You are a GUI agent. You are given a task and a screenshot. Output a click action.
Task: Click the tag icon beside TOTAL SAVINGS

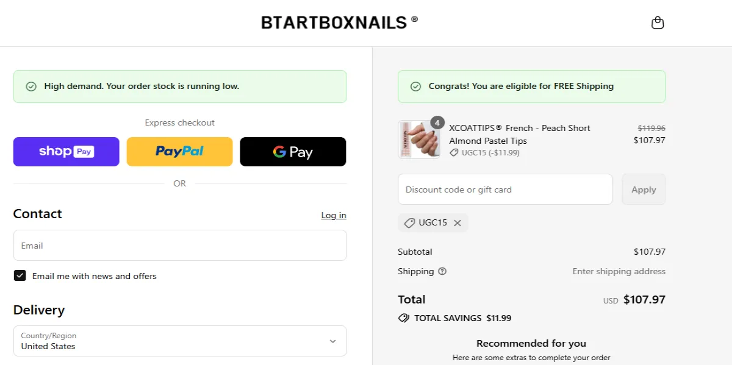point(404,317)
